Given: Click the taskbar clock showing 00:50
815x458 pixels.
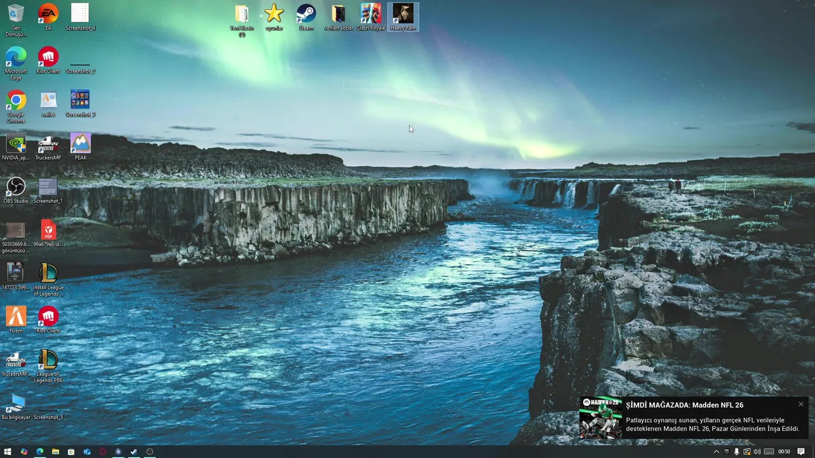Looking at the screenshot, I should point(784,452).
